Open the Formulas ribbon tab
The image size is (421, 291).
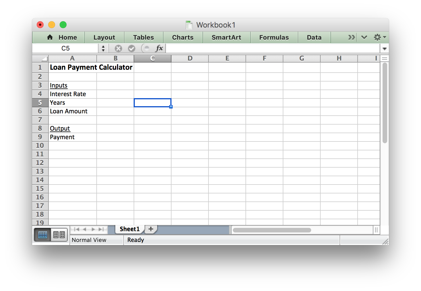[274, 38]
